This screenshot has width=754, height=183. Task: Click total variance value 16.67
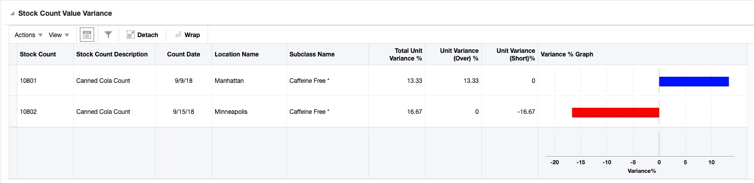click(x=415, y=112)
